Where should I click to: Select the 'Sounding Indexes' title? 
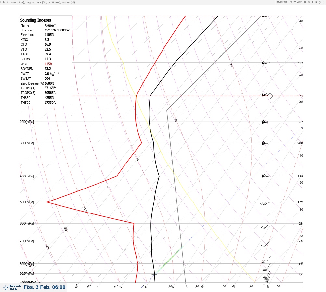[x=35, y=20]
